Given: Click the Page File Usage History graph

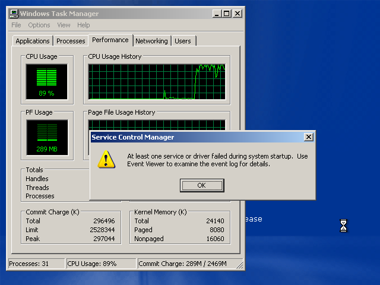Looking at the screenshot, I should (x=157, y=125).
